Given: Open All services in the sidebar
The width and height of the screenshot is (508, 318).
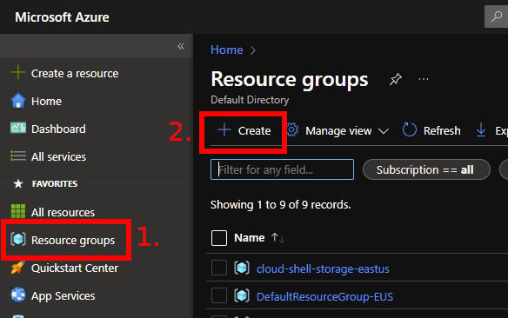Looking at the screenshot, I should 58,157.
